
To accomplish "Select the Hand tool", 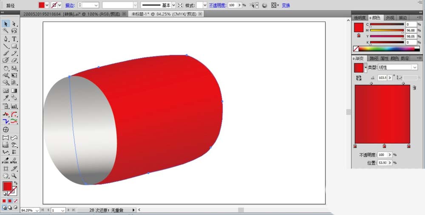I will coord(6,175).
